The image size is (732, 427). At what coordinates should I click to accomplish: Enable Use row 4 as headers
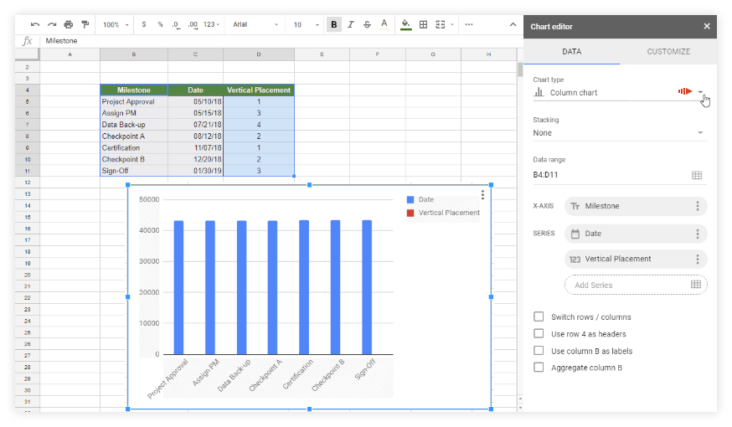tap(539, 334)
